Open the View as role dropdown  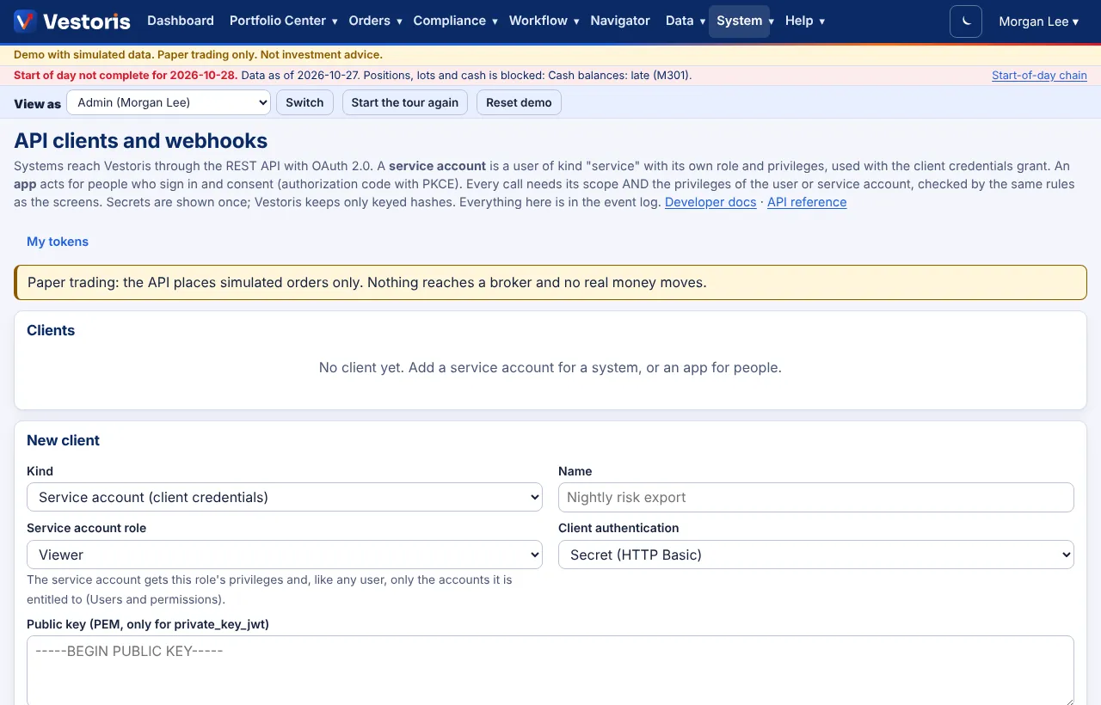(x=169, y=102)
